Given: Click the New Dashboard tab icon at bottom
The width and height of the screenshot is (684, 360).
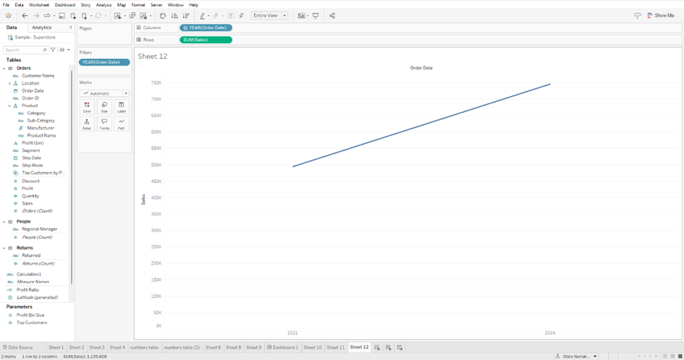Looking at the screenshot, I should (x=388, y=348).
